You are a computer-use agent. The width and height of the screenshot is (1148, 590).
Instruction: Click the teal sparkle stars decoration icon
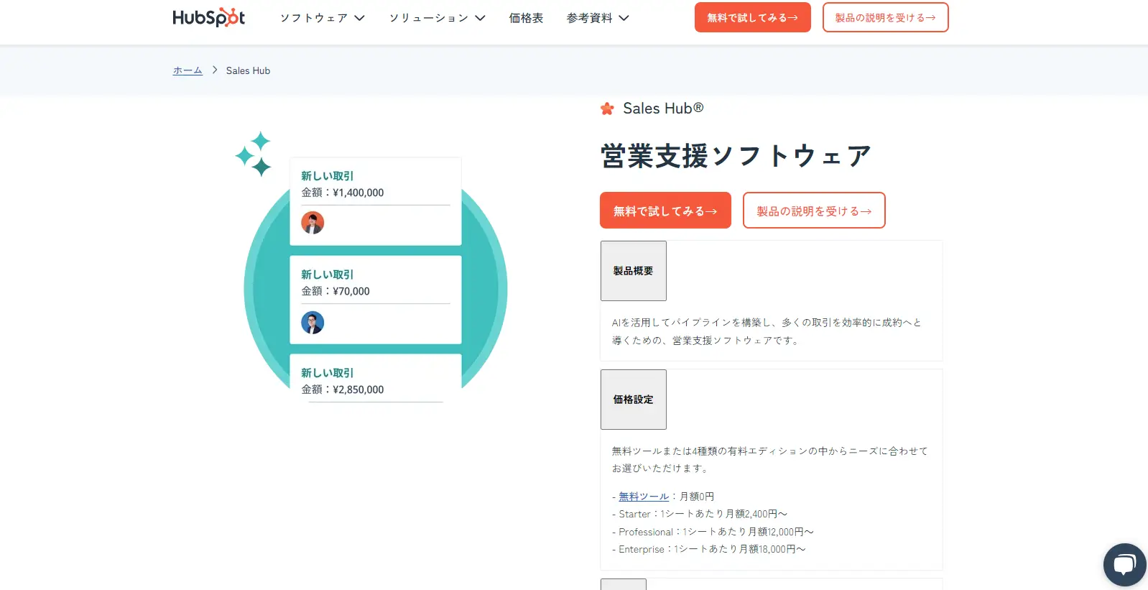tap(254, 154)
